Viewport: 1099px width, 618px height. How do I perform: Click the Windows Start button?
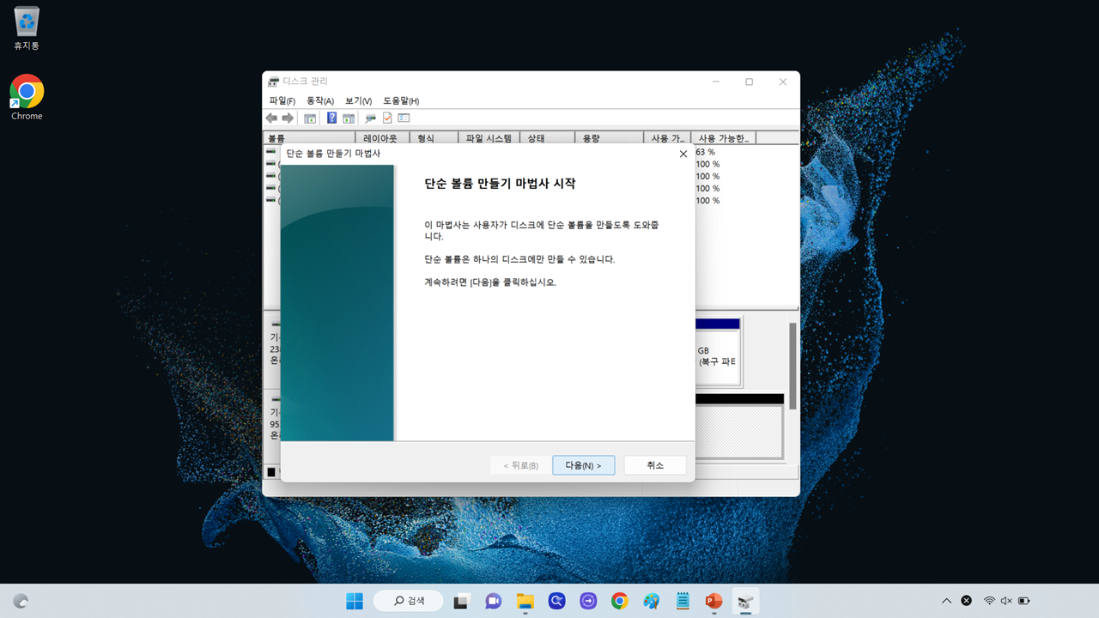point(354,601)
